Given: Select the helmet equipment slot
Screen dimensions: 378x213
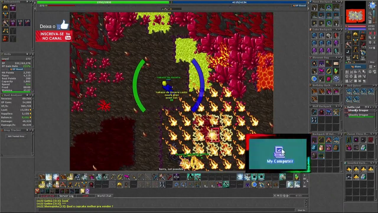Looking at the screenshot, I should tap(355, 35).
